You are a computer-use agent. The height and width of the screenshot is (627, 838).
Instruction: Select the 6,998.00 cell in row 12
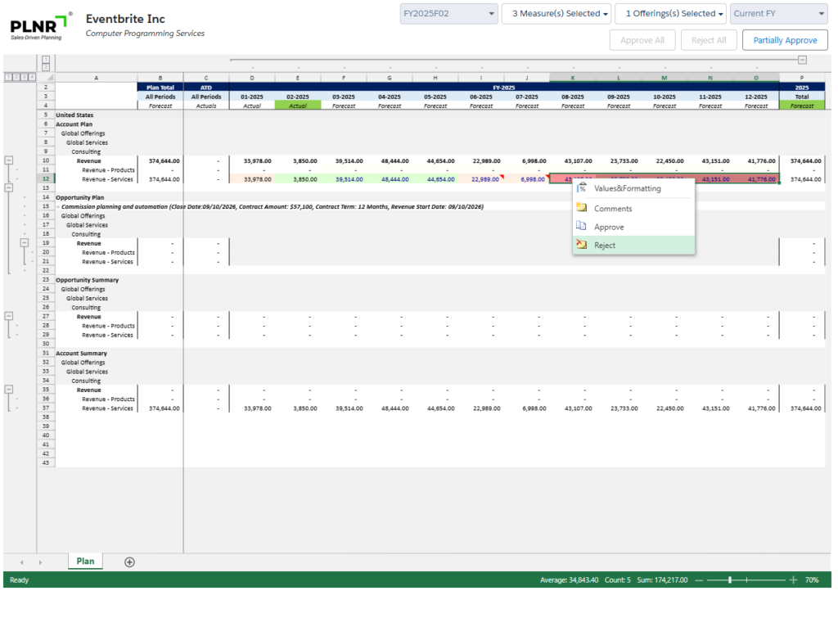point(527,179)
